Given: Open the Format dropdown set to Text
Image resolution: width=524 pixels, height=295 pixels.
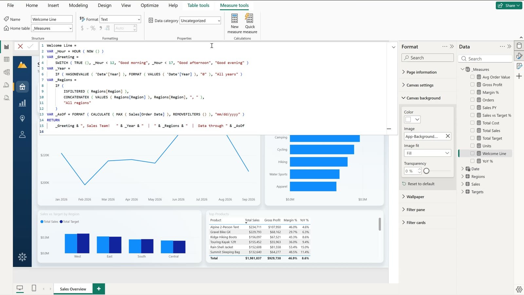Looking at the screenshot, I should [120, 19].
